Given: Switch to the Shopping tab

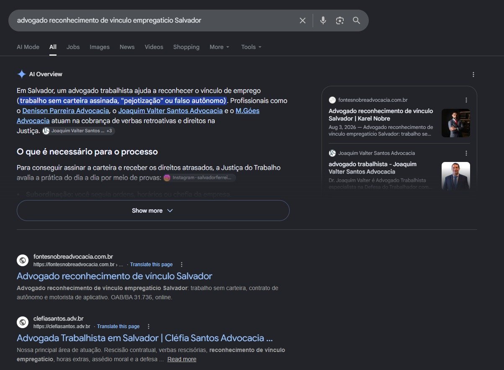Looking at the screenshot, I should [x=186, y=47].
